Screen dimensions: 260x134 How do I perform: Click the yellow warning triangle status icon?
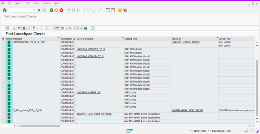coord(9,82)
